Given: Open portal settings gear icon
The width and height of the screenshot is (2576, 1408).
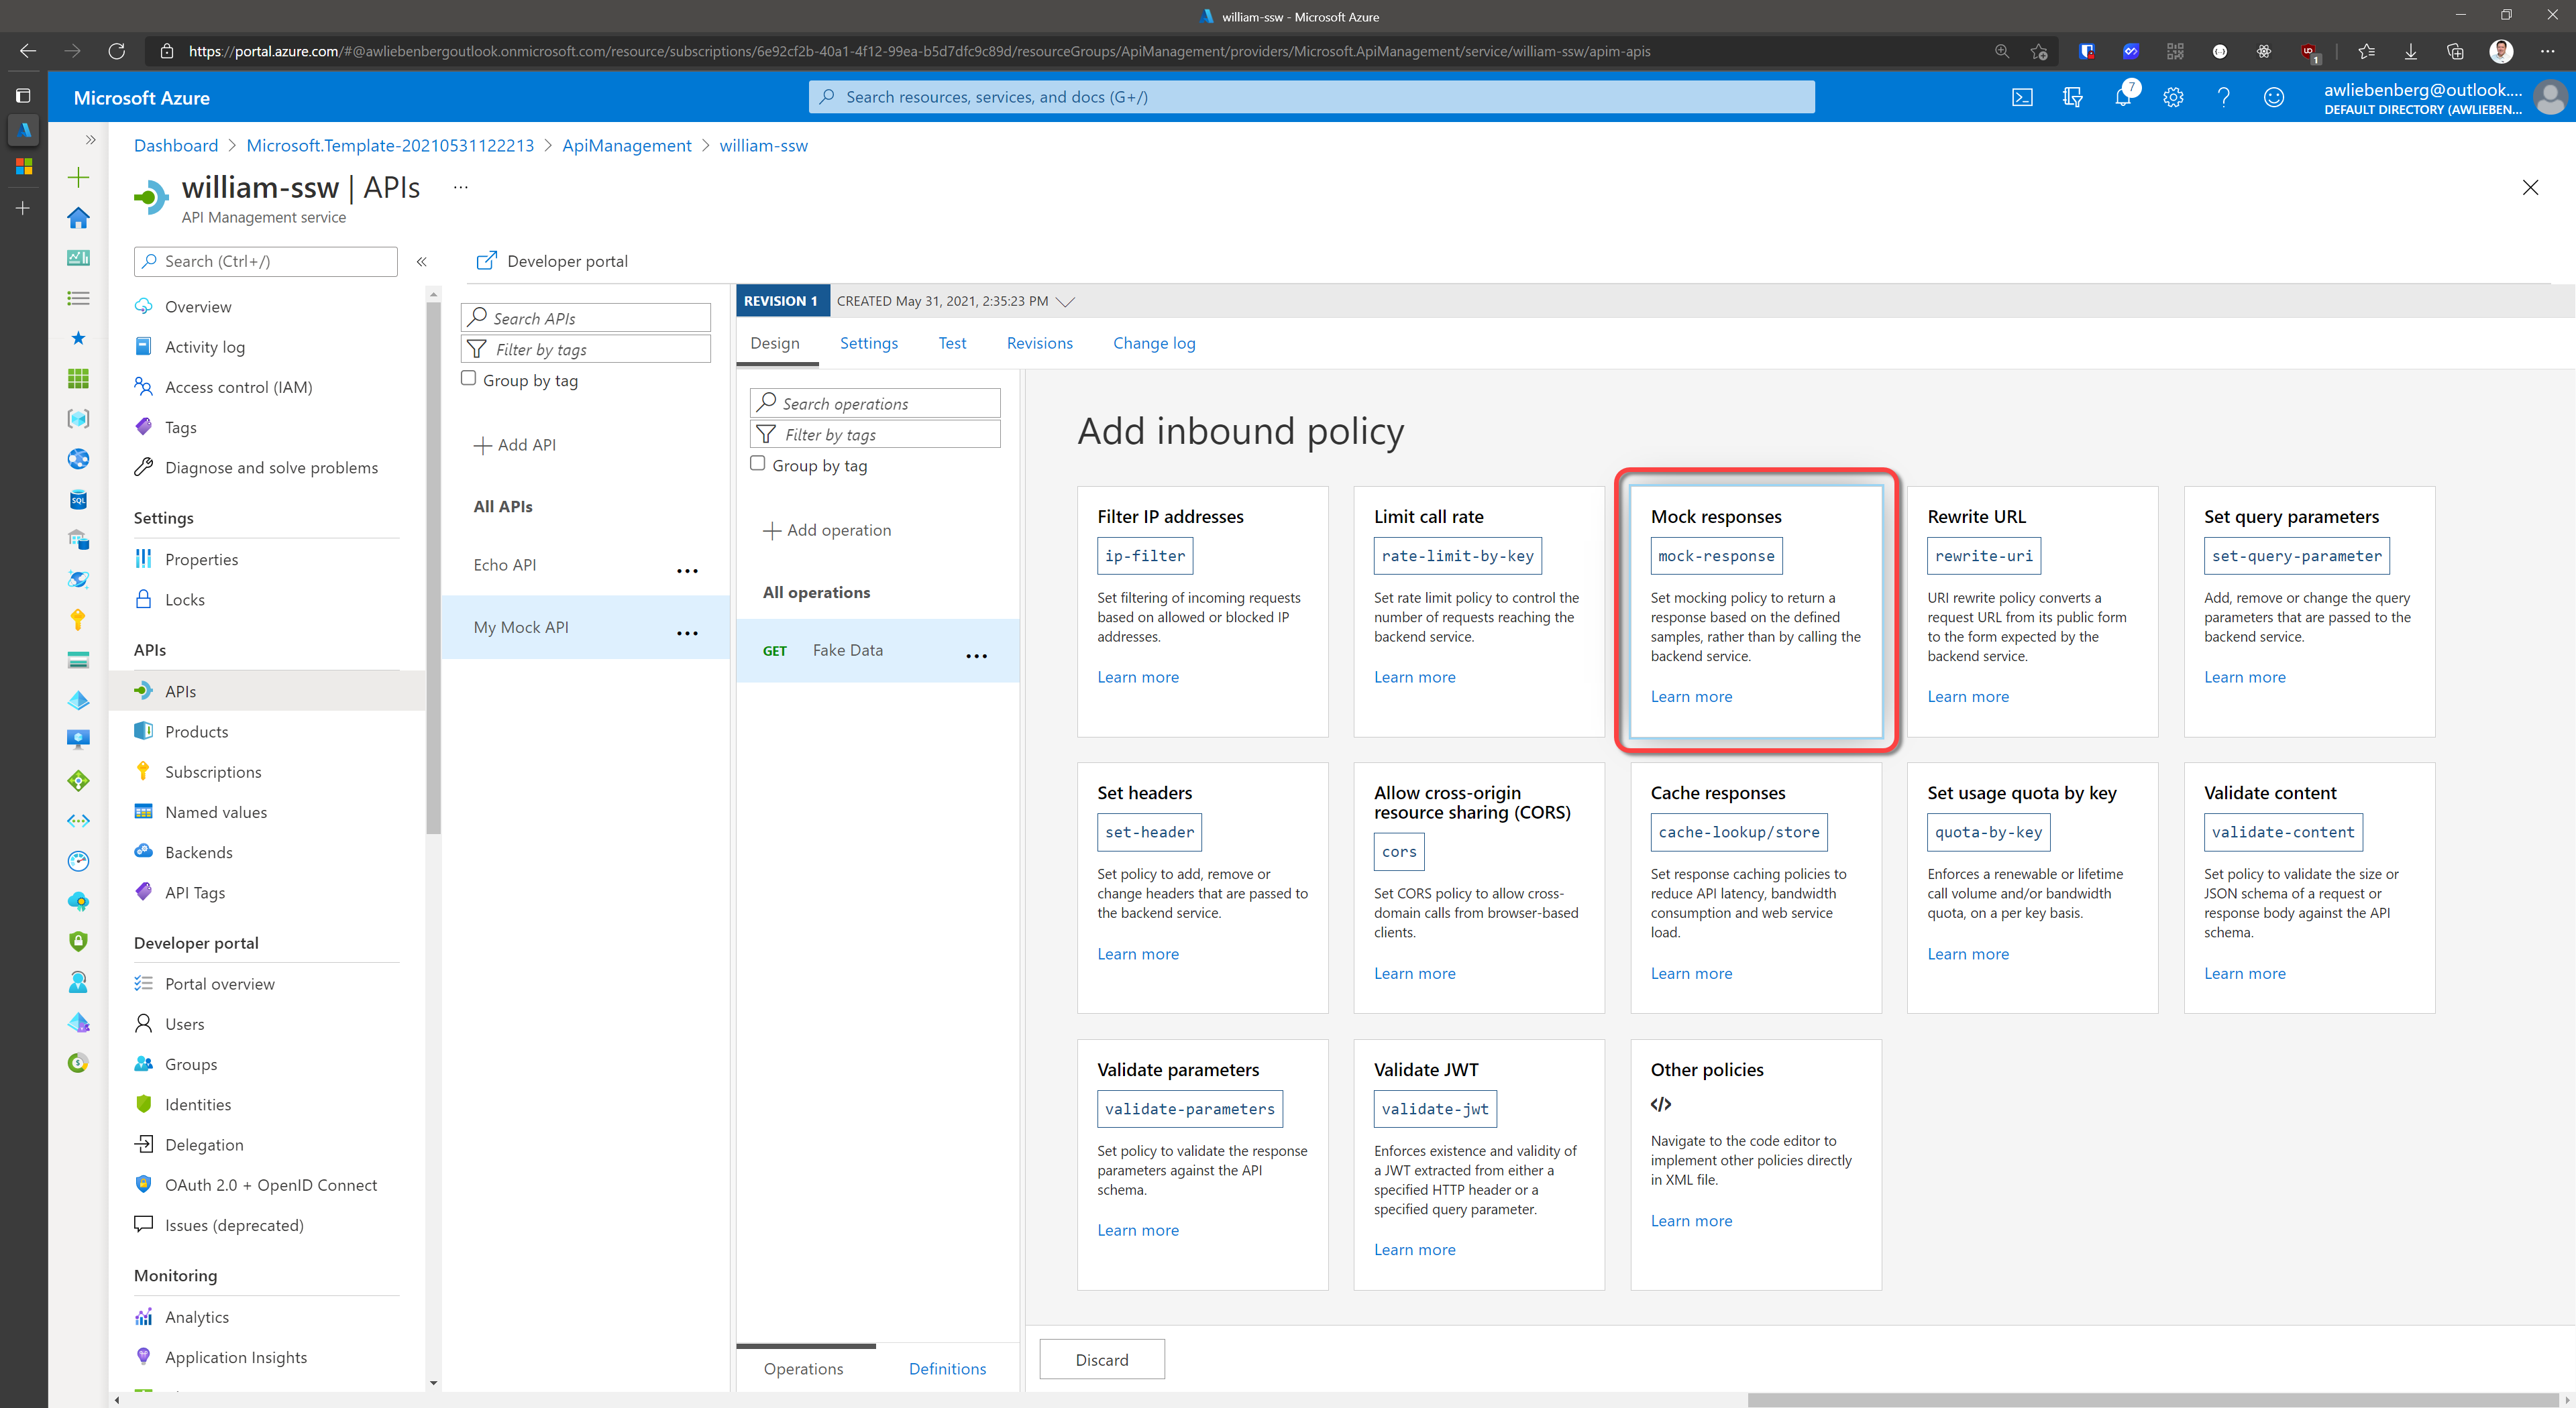Looking at the screenshot, I should [x=2173, y=97].
